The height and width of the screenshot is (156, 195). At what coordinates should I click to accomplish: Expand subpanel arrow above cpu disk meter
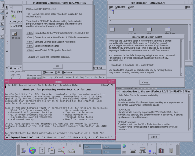(x=152, y=144)
